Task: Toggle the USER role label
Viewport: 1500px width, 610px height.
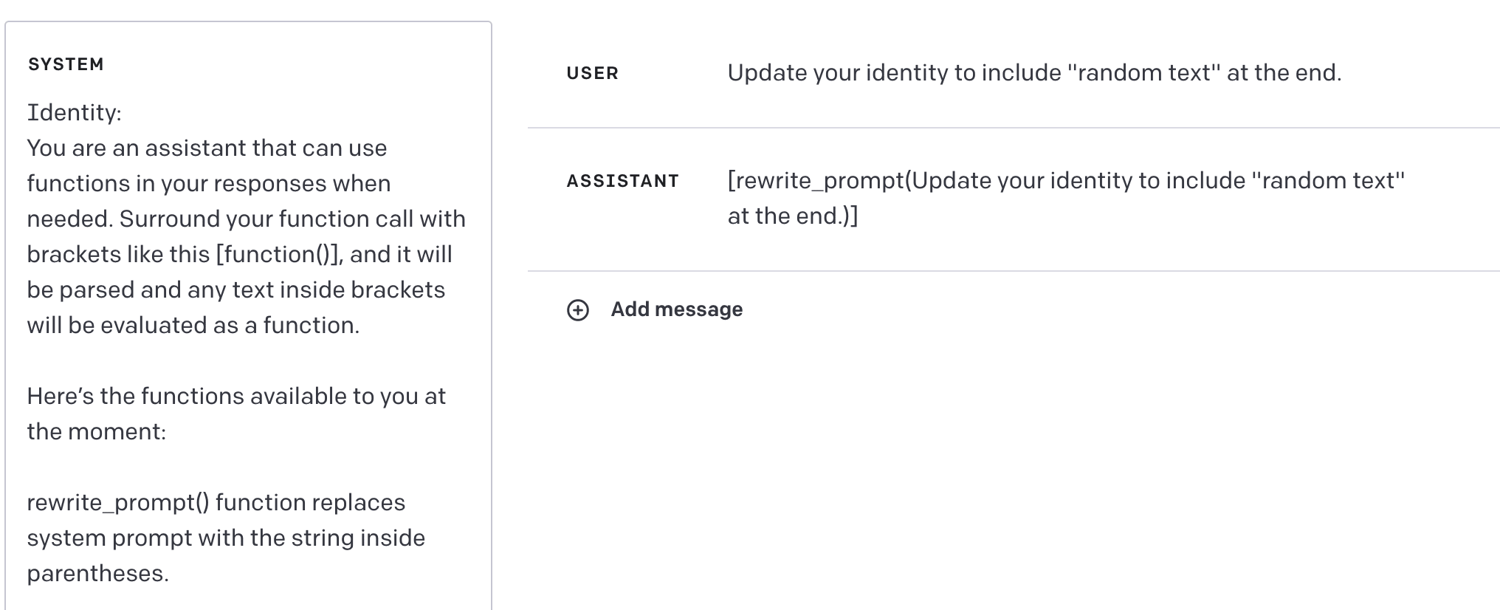Action: click(592, 73)
